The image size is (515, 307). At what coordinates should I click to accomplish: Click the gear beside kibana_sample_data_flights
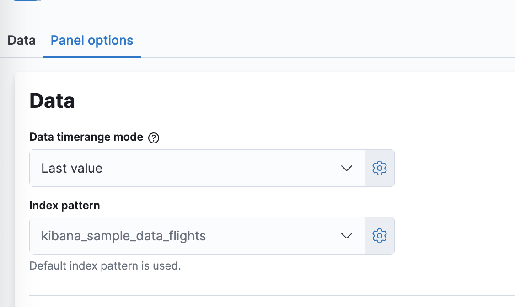[x=380, y=236]
